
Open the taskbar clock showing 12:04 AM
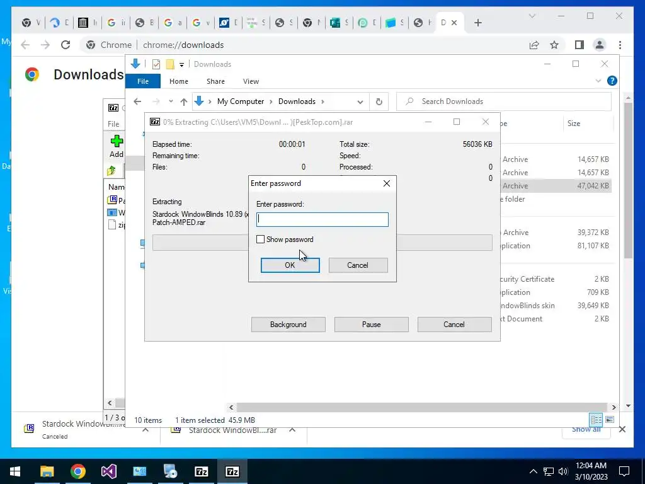[591, 471]
